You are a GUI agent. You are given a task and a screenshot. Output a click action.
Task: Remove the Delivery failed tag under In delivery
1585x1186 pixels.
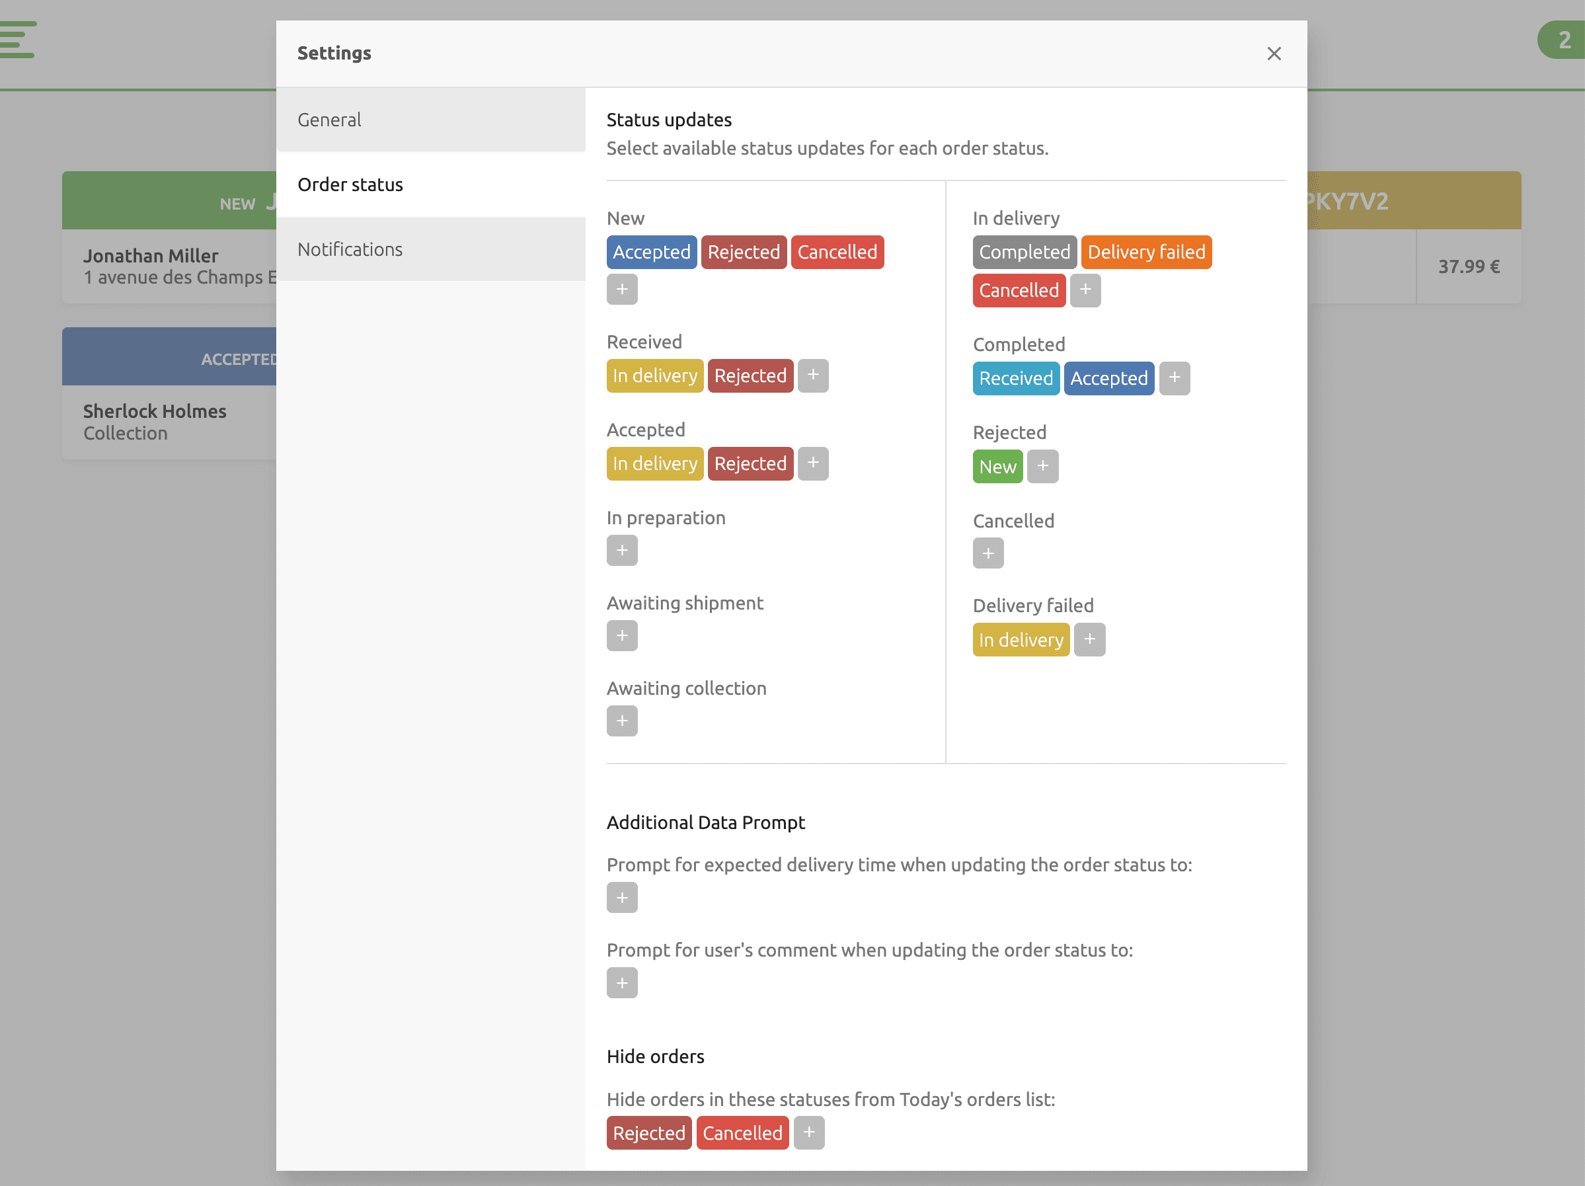pyautogui.click(x=1145, y=253)
